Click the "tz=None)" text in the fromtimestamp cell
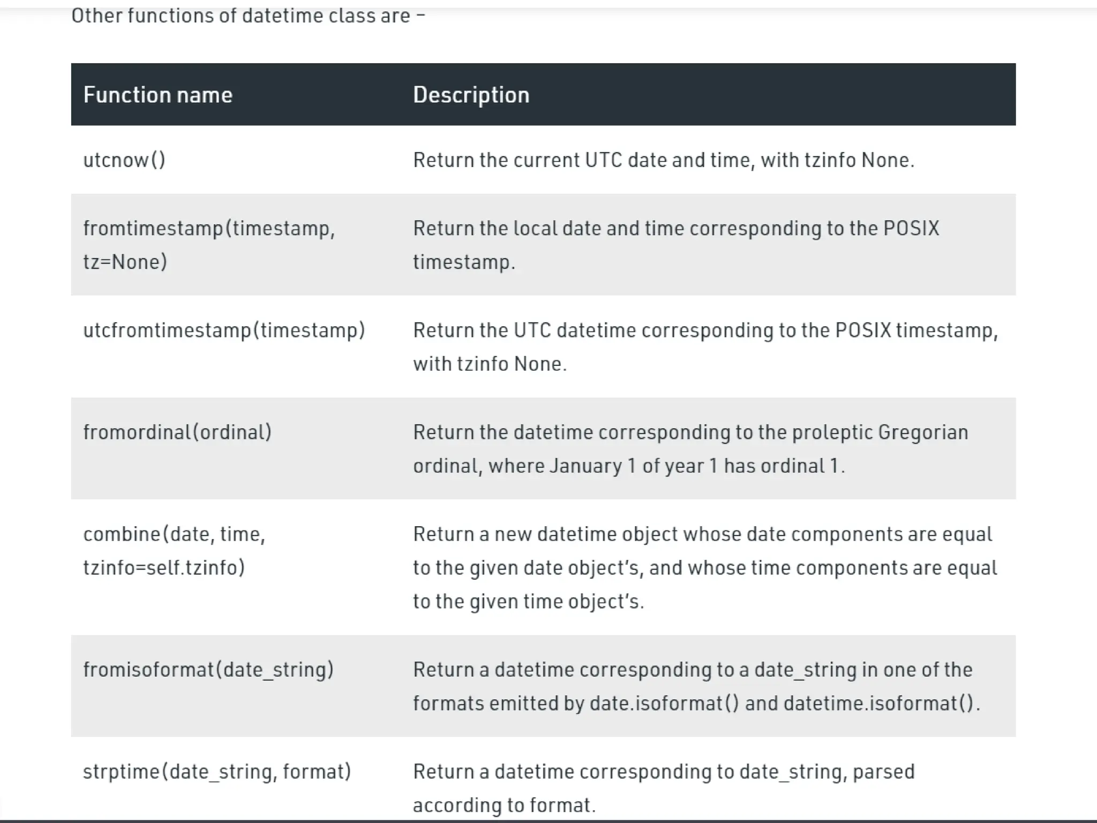The image size is (1097, 823). 125,262
